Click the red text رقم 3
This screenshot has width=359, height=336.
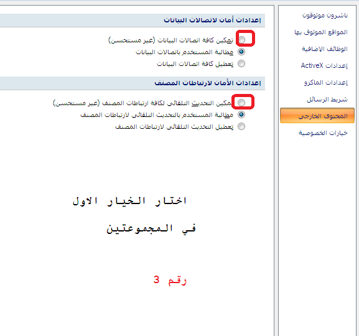click(170, 280)
